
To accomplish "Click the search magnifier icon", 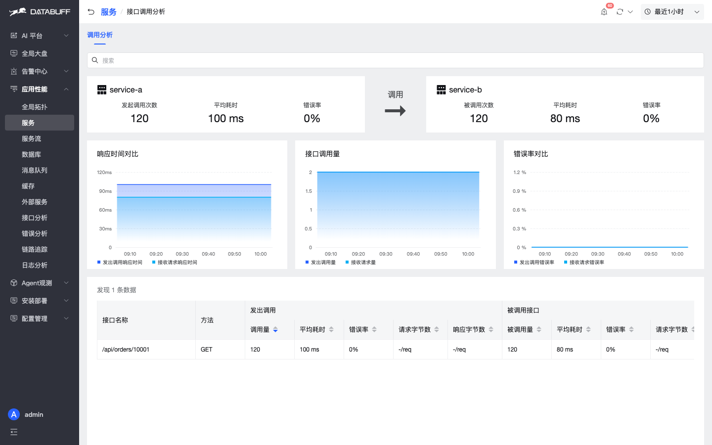I will pyautogui.click(x=95, y=60).
